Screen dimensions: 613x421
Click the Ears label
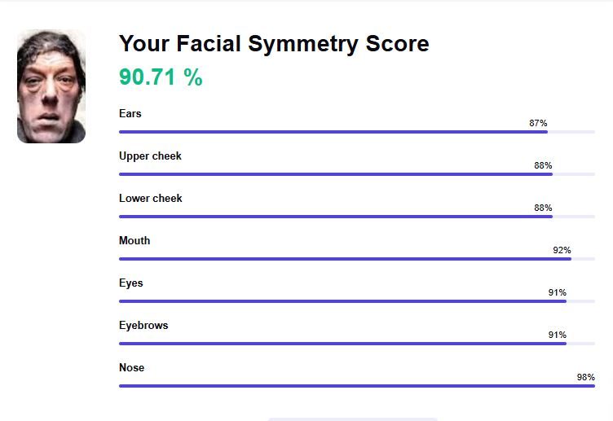(130, 114)
